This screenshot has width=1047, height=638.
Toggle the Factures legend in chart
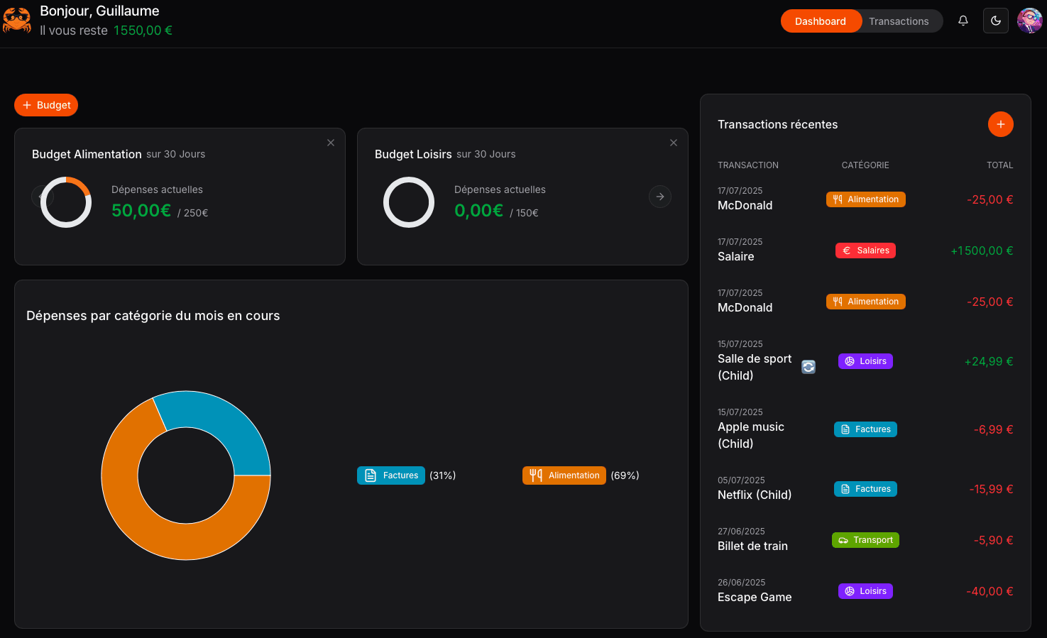click(391, 475)
